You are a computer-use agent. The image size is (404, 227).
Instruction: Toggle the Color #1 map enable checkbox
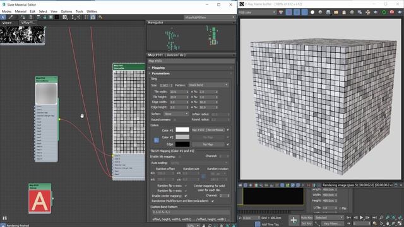[x=228, y=130]
